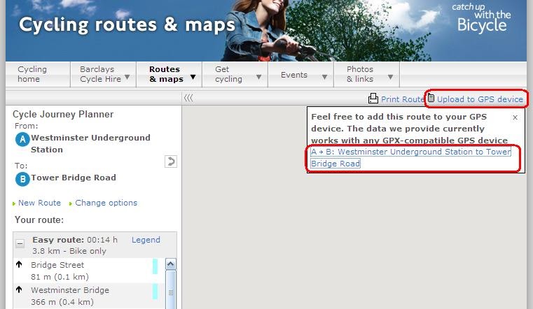Click the Easy route summary heading
This screenshot has width=533, height=309.
pos(75,245)
